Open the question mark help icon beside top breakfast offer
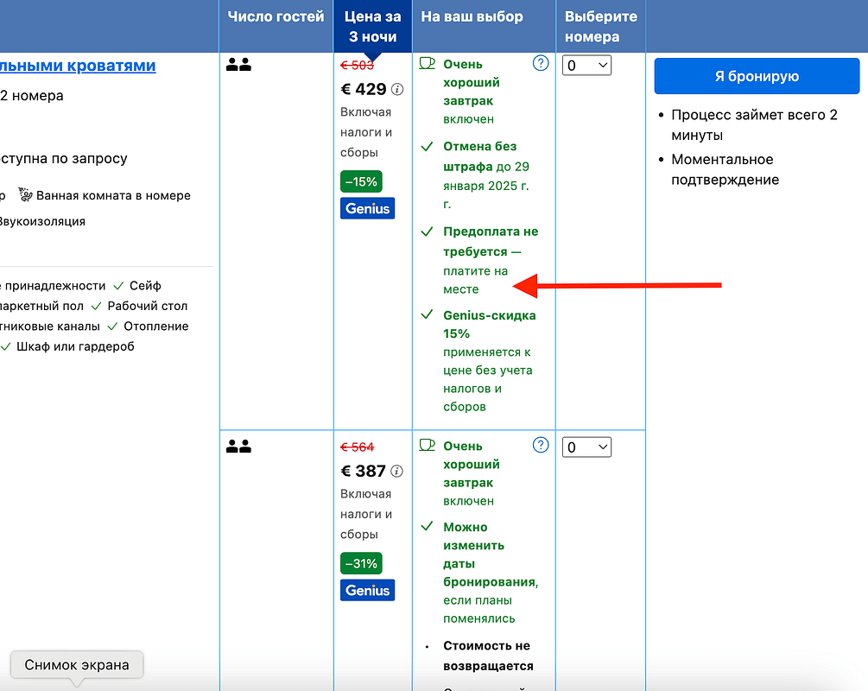Viewport: 868px width, 691px height. coord(541,62)
